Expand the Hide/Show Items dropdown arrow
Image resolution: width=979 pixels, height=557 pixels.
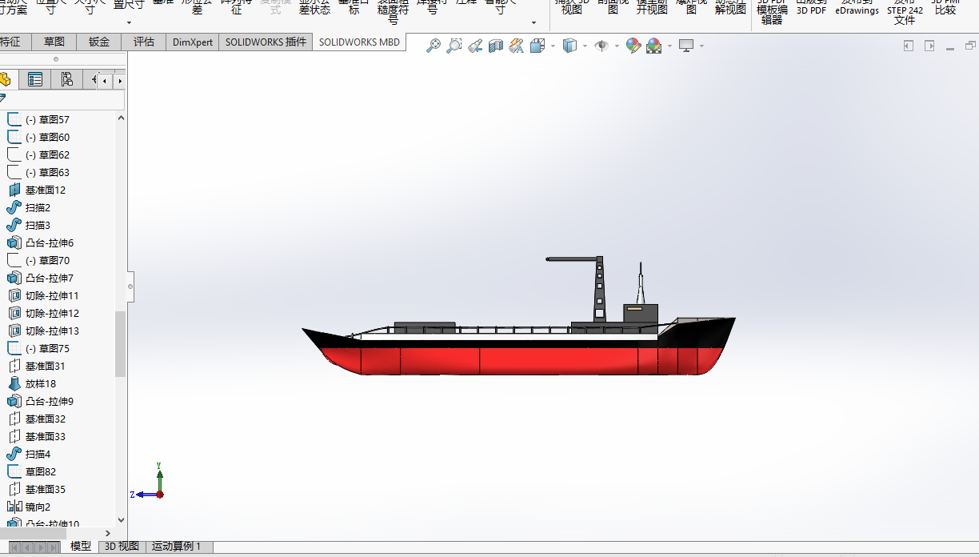coord(617,46)
